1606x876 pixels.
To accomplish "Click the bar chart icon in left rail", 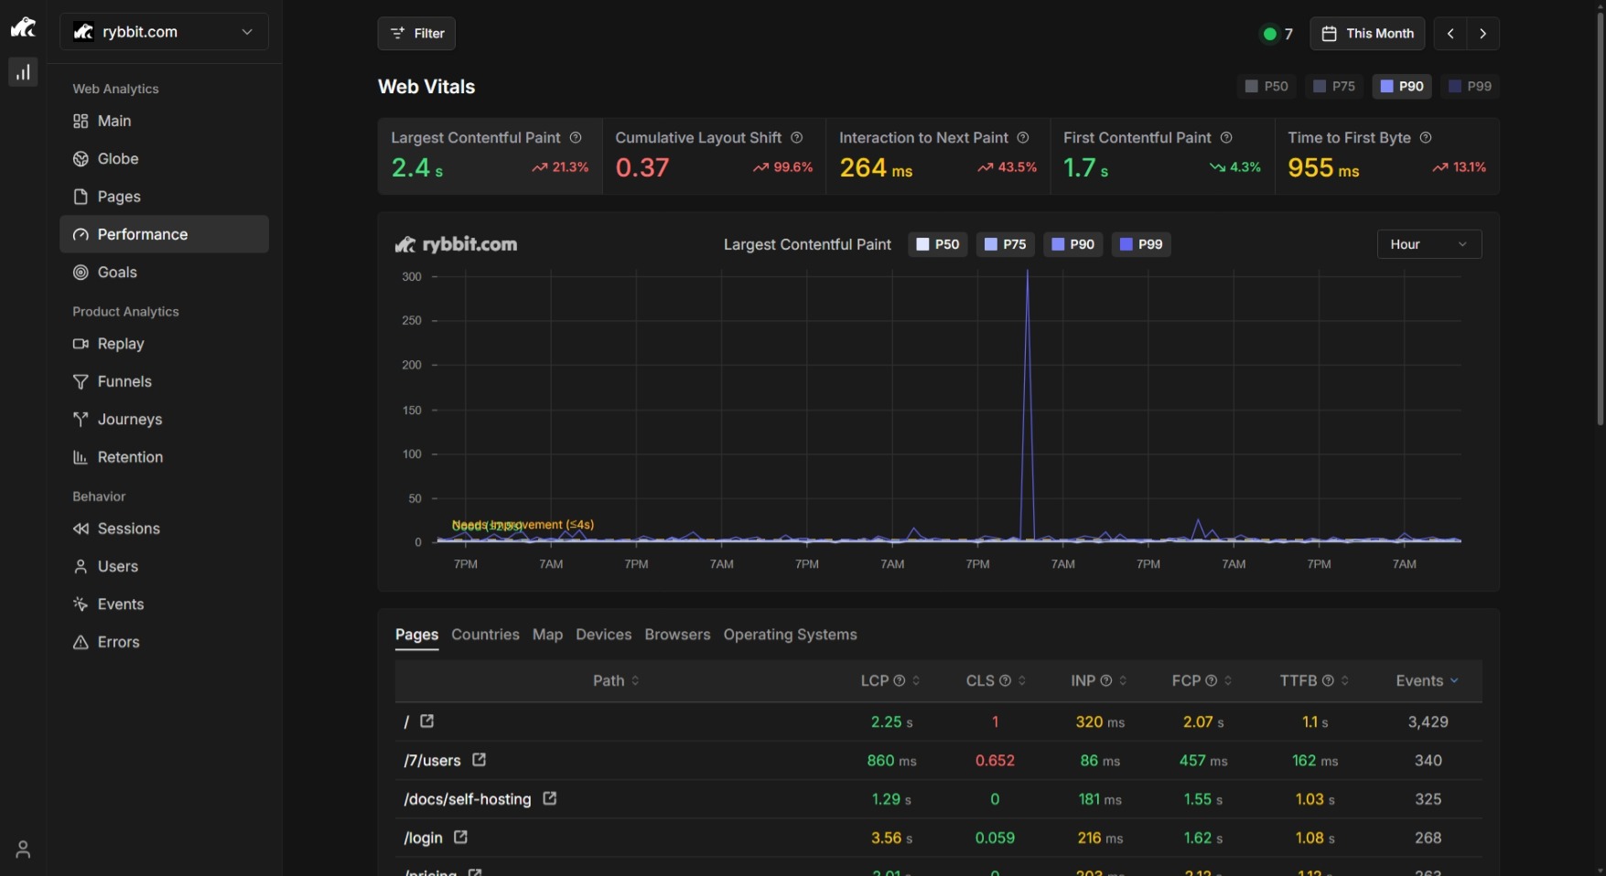I will click(23, 72).
